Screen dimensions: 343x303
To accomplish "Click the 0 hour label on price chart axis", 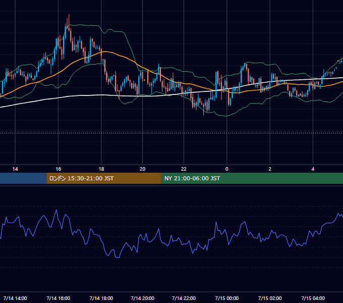I will [x=227, y=169].
